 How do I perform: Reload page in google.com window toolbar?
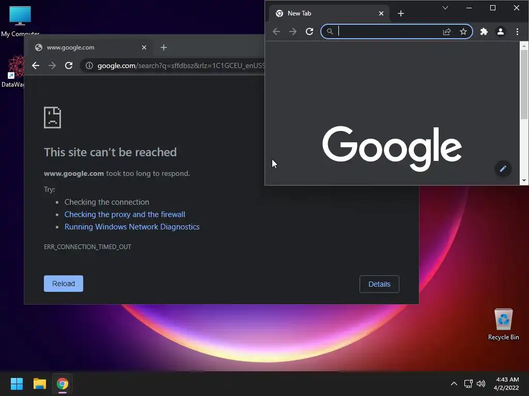point(69,65)
